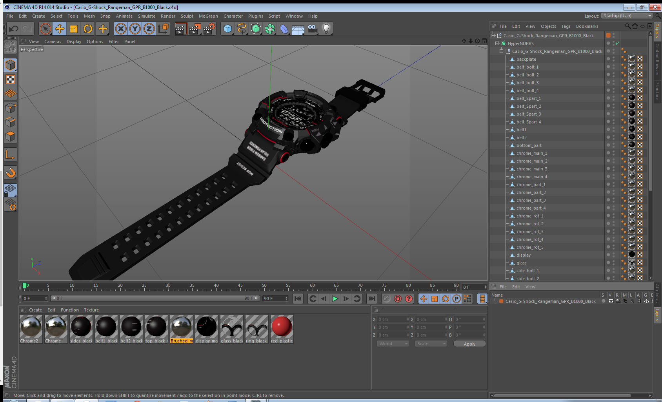The height and width of the screenshot is (402, 662).
Task: Collapse nested Casio_G-Shock null group
Action: point(501,51)
